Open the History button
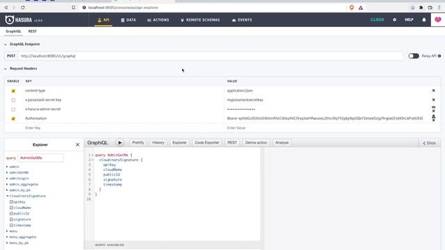Screen dimensions: 445x250 [x=158, y=142]
